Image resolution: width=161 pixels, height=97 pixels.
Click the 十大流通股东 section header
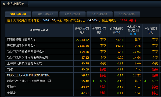point(16,4)
